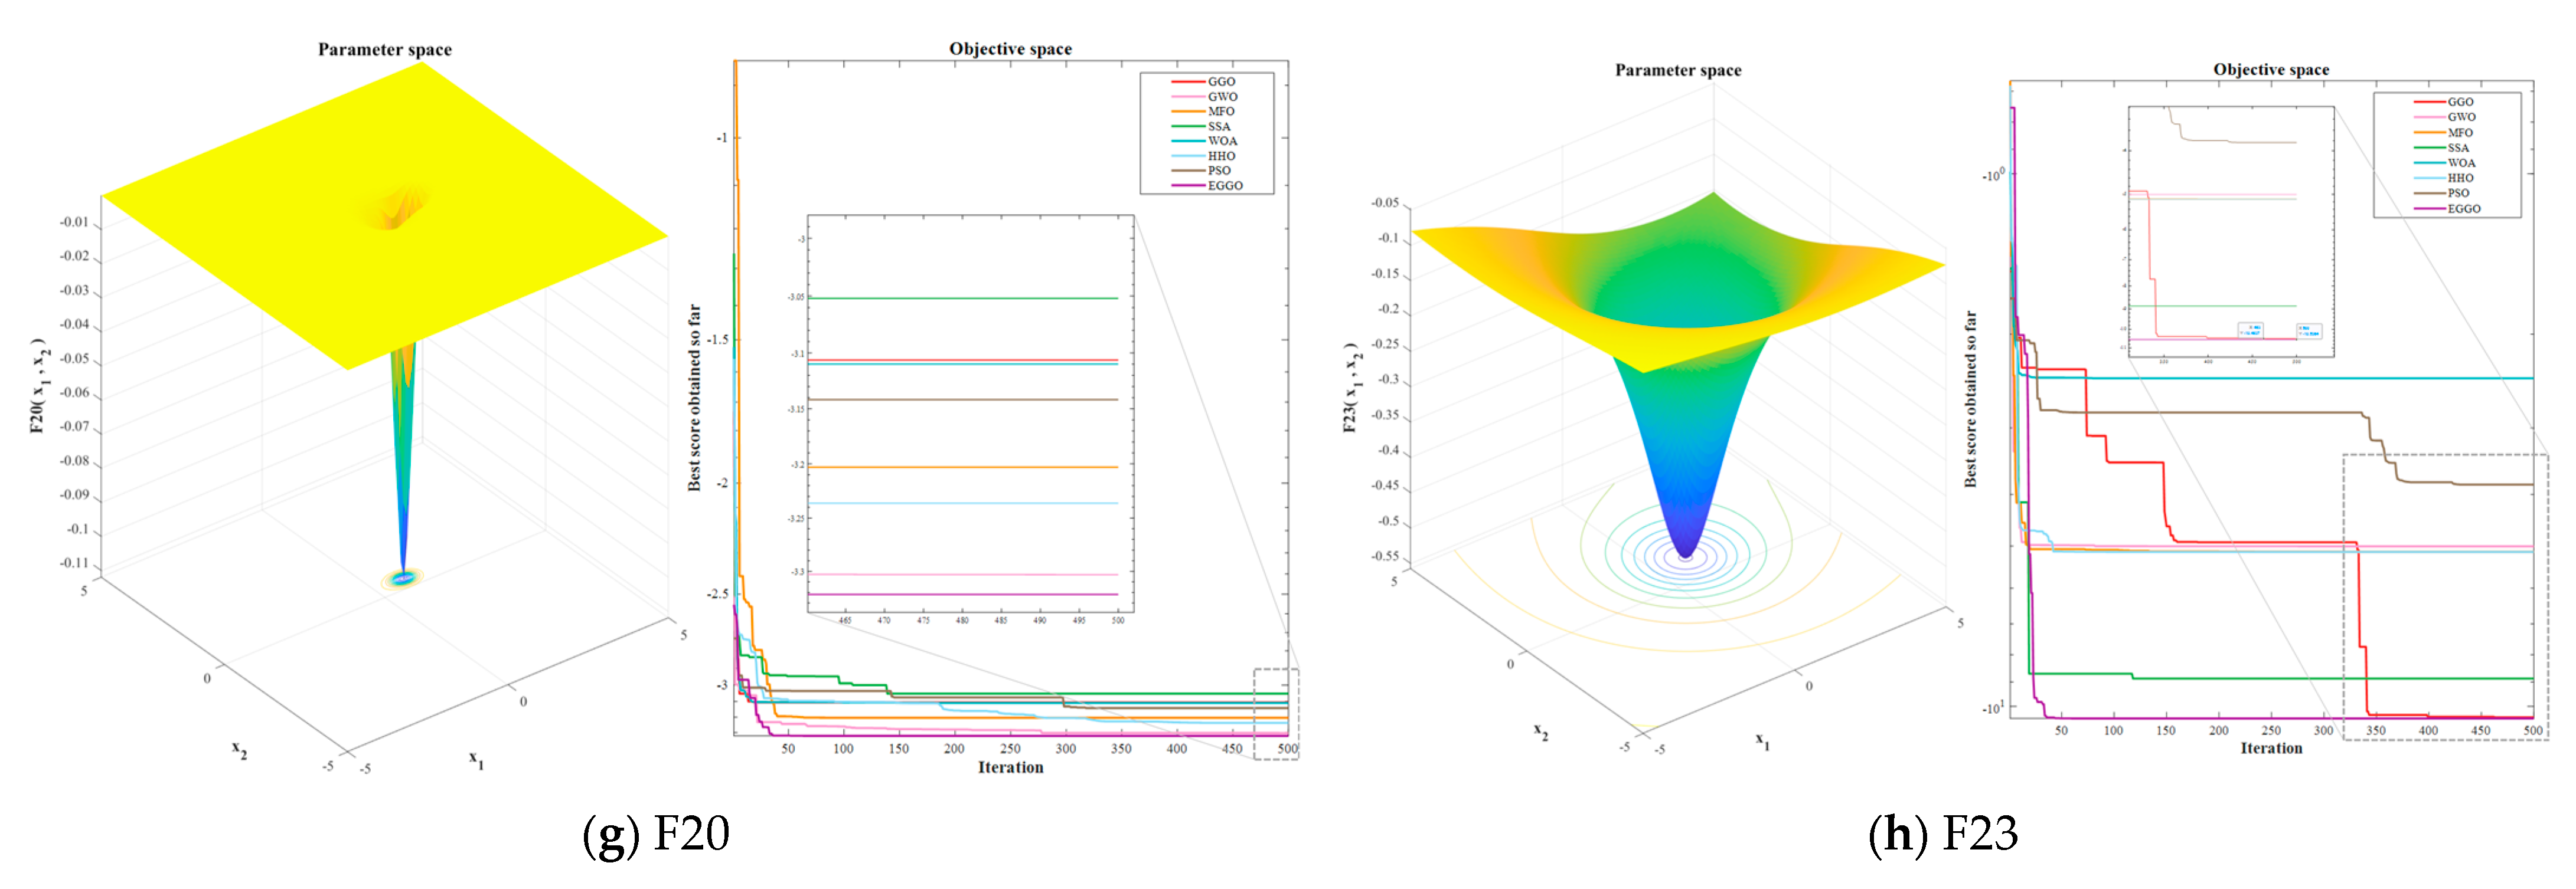The height and width of the screenshot is (889, 2576).
Task: Click the x2 axis label of F20 surface
Action: [239, 748]
